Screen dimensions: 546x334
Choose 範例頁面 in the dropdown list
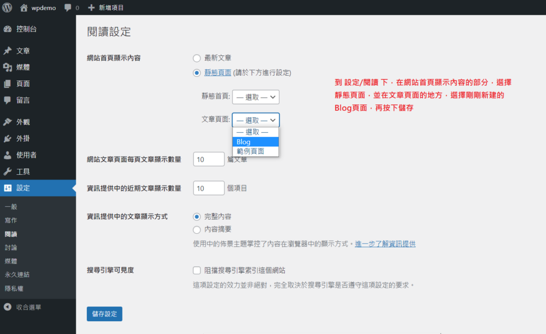[x=255, y=151]
